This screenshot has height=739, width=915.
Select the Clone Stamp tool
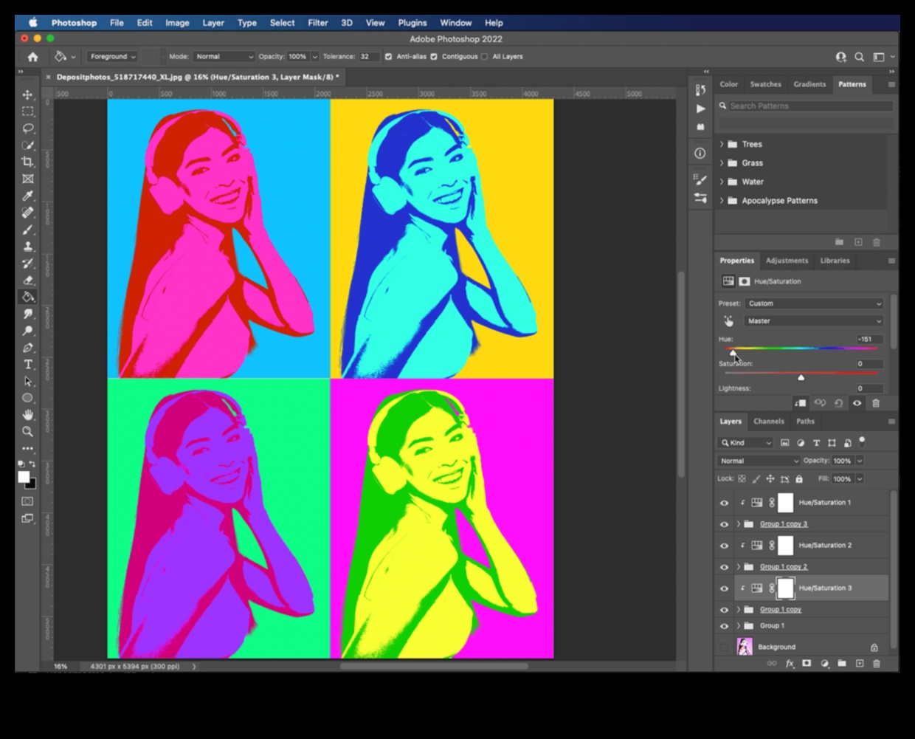coord(28,247)
